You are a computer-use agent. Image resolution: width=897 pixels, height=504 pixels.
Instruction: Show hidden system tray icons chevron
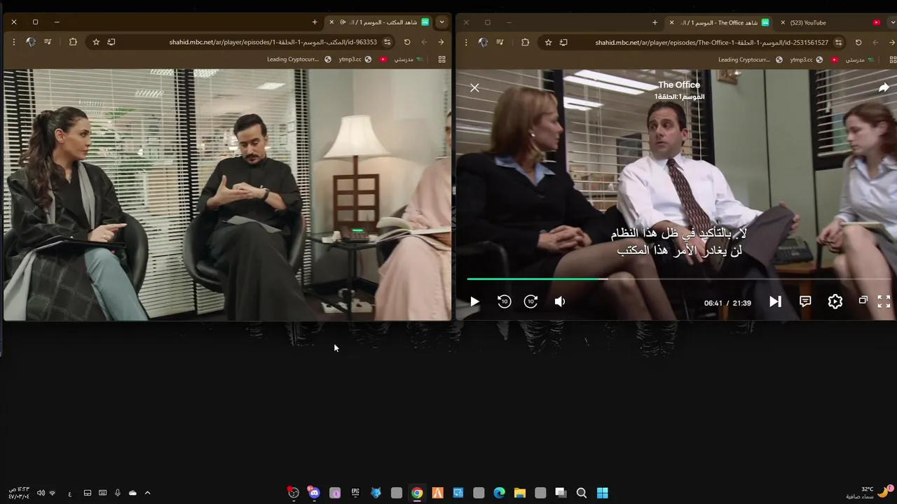[x=147, y=493]
